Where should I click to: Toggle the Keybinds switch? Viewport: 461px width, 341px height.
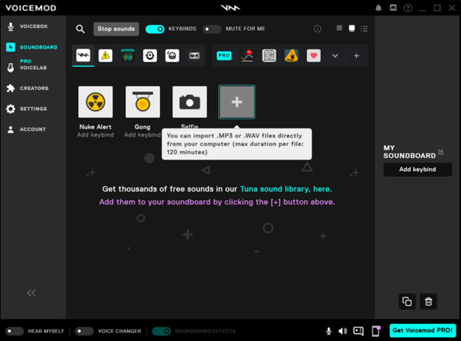click(x=155, y=29)
